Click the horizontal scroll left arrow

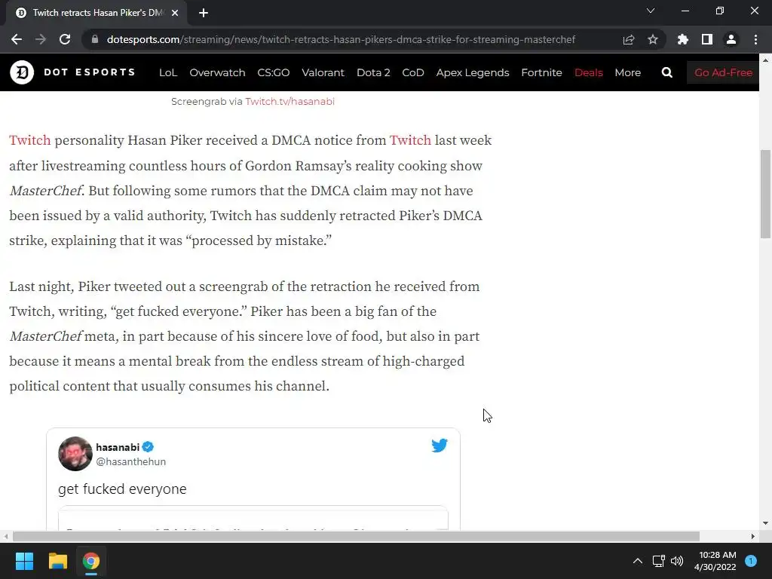(5, 536)
